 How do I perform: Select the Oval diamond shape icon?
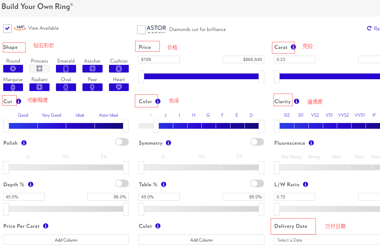(x=66, y=87)
